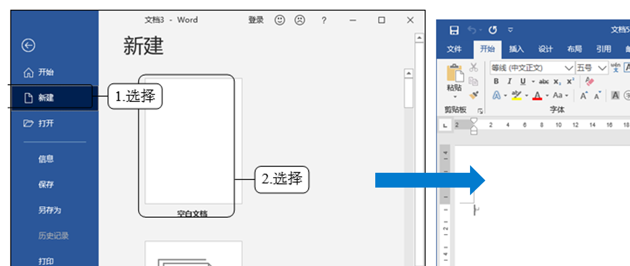Viewport: 630px width, 266px height.
Task: Switch to the 插入 ribbon tab
Action: coord(516,49)
